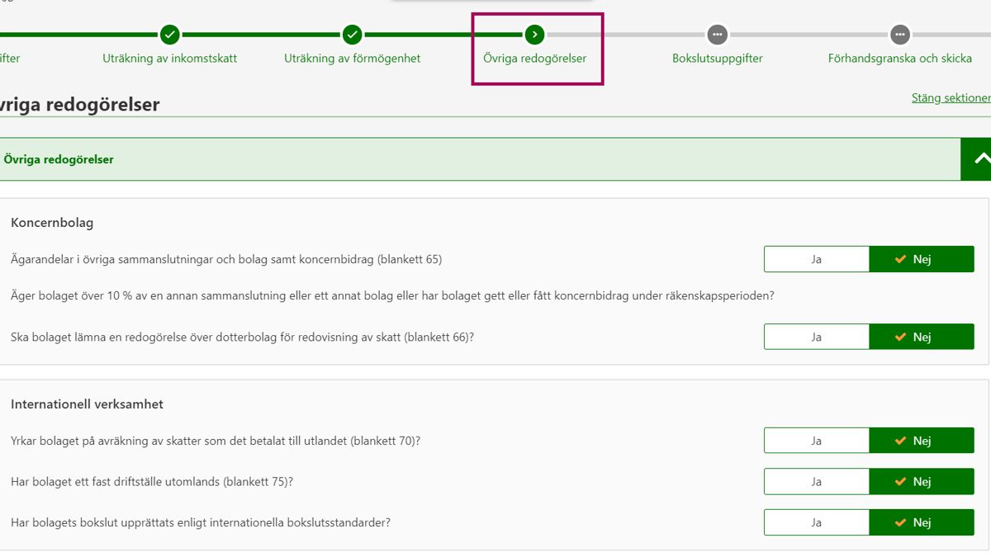Select Ja for blankett 65 ägarandelar question
The width and height of the screenshot is (991, 557).
(816, 259)
